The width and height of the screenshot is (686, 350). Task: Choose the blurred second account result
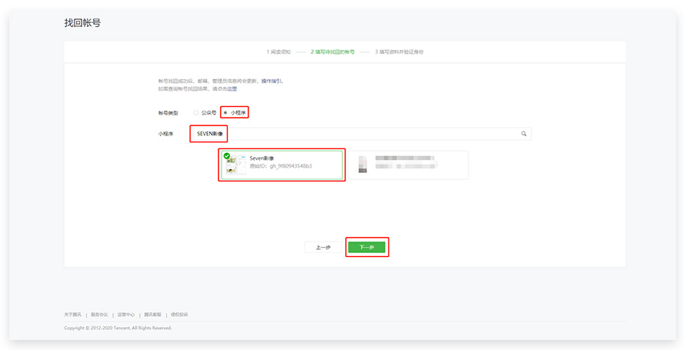(411, 165)
